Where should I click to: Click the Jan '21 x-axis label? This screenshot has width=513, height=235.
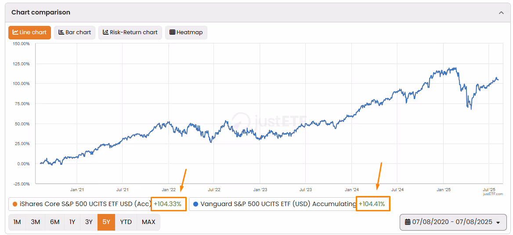pyautogui.click(x=77, y=189)
